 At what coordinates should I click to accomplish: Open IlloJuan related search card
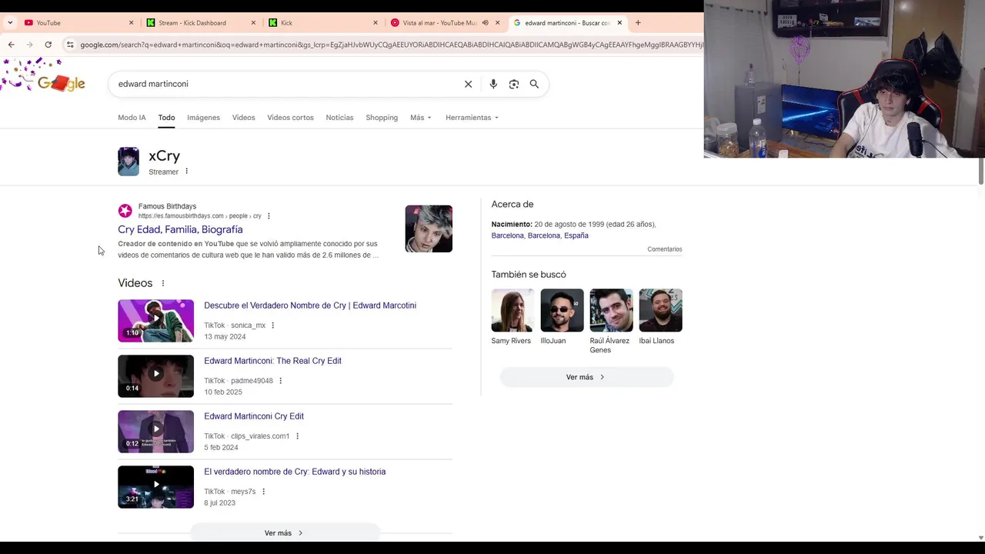[562, 317]
